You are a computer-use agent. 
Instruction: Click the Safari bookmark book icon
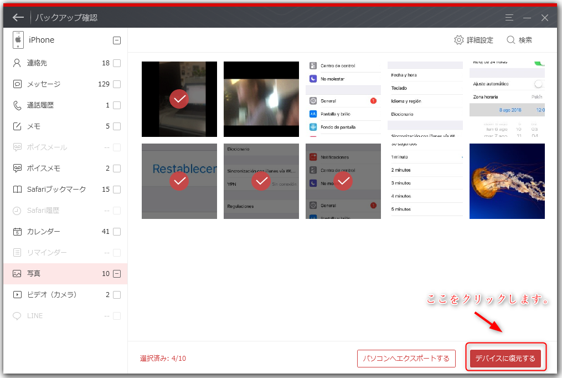[x=17, y=190]
